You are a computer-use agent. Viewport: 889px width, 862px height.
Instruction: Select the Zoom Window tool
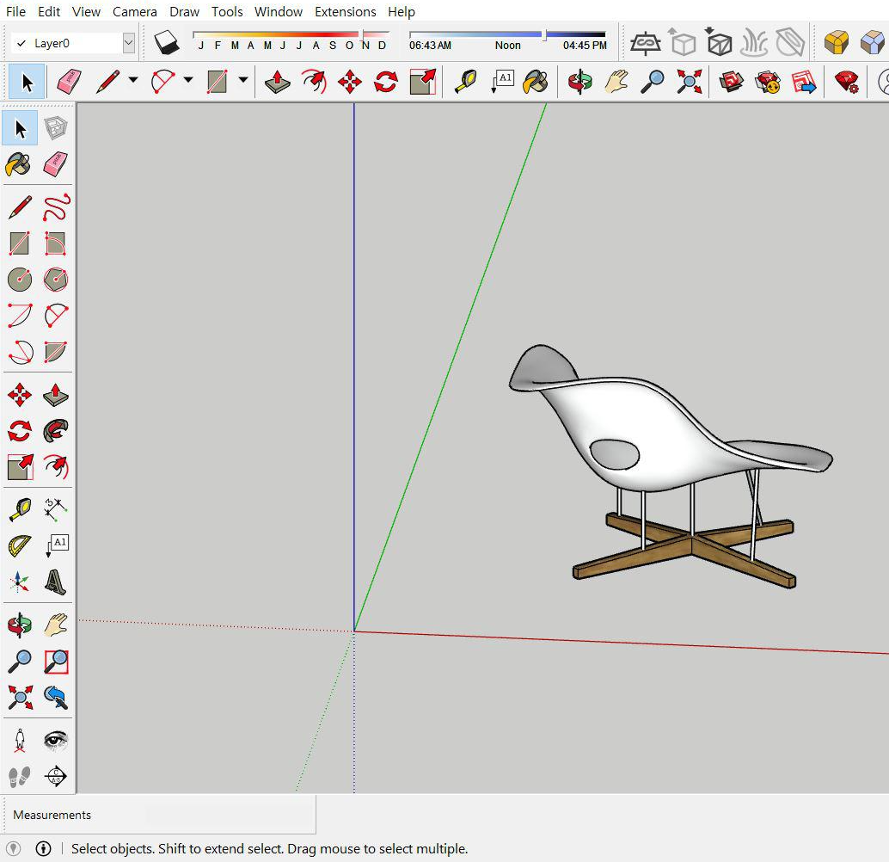56,661
